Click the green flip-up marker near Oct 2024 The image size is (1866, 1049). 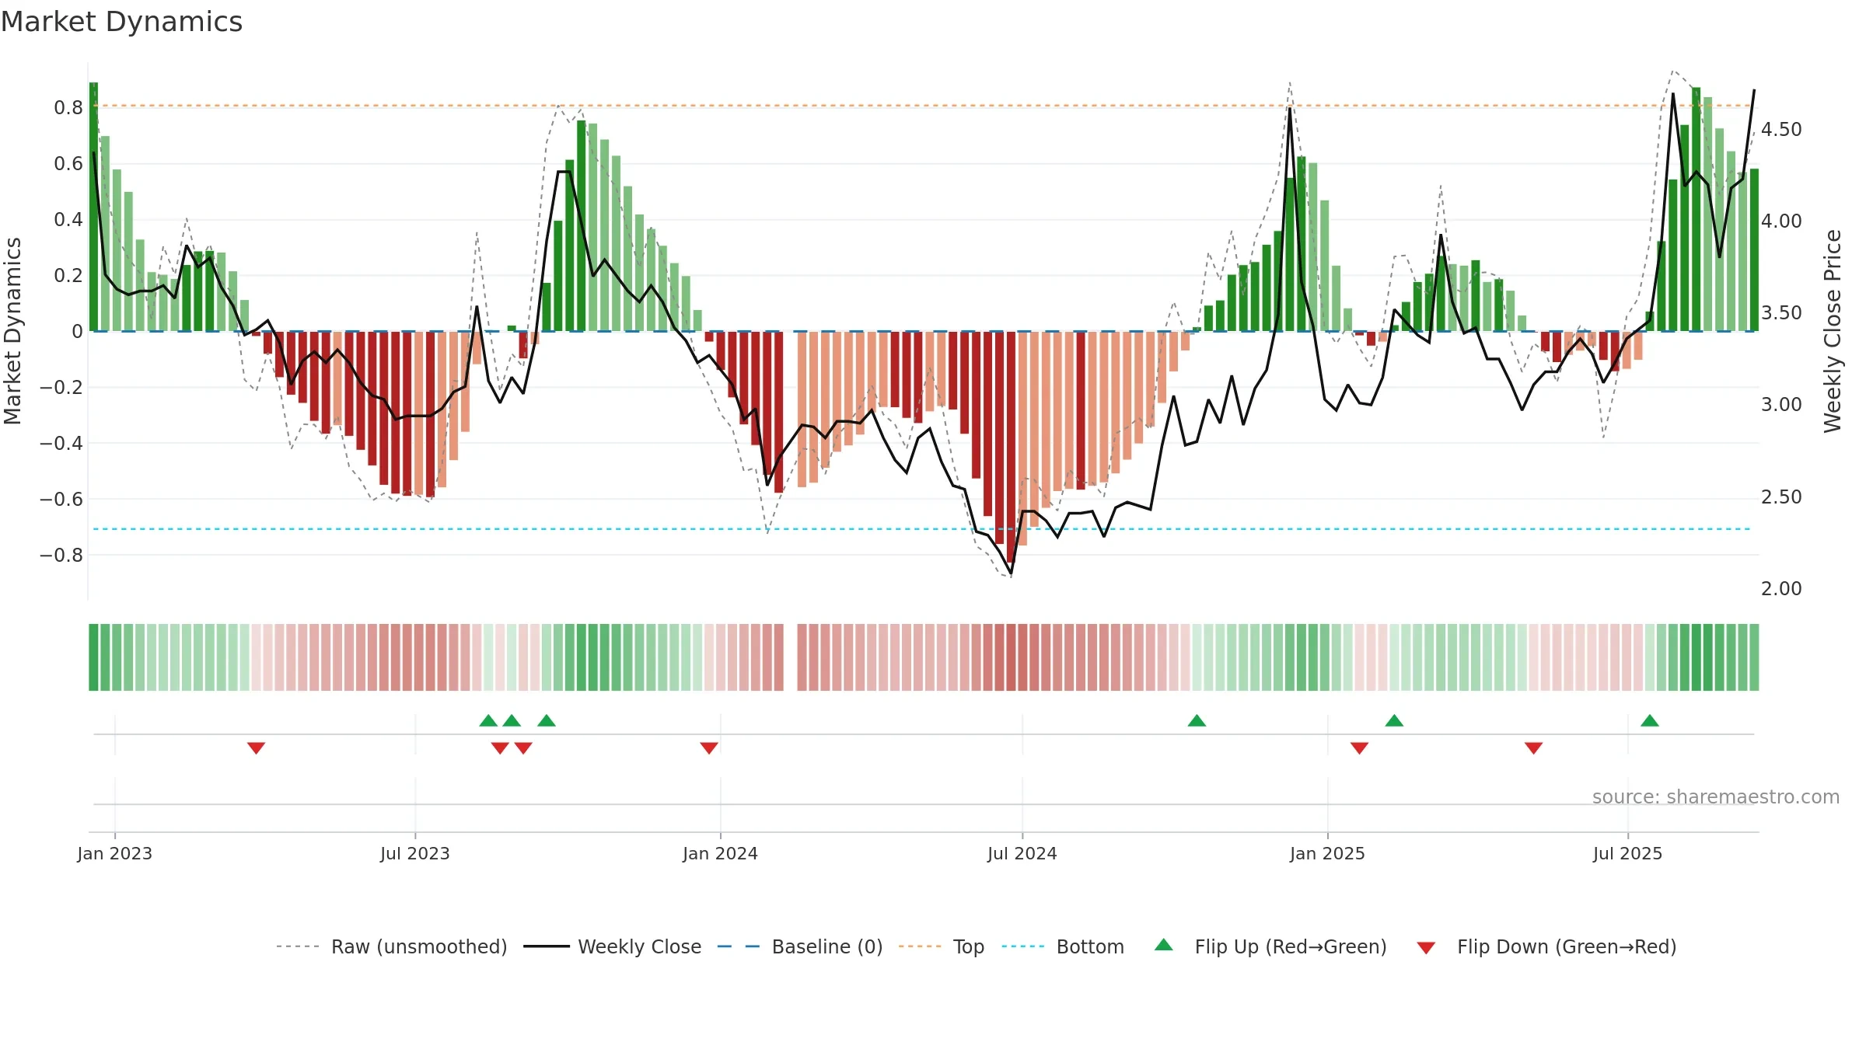pyautogui.click(x=1197, y=720)
